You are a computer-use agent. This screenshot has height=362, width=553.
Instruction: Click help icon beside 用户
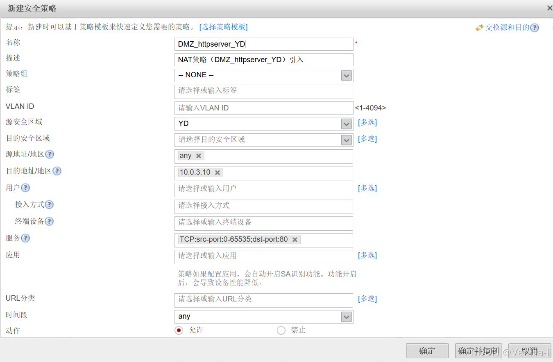pyautogui.click(x=25, y=188)
